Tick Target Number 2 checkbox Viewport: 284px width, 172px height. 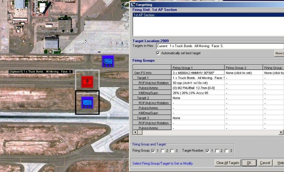[217, 151]
